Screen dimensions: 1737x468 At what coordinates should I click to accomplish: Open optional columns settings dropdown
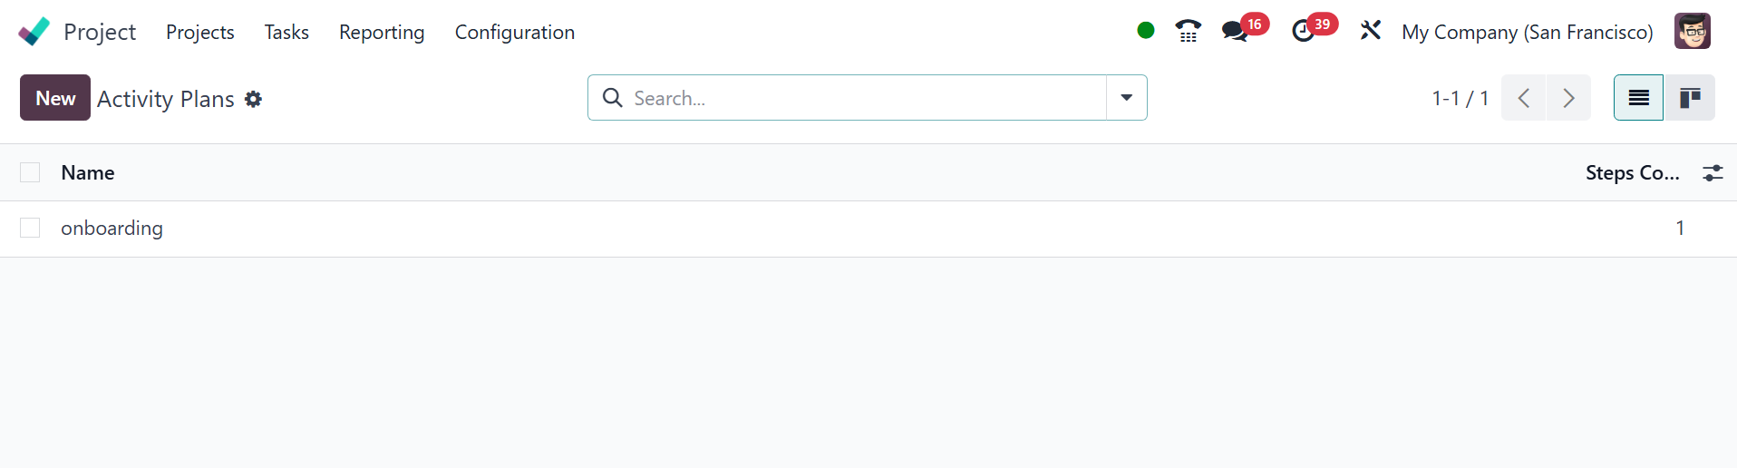[x=1713, y=172]
